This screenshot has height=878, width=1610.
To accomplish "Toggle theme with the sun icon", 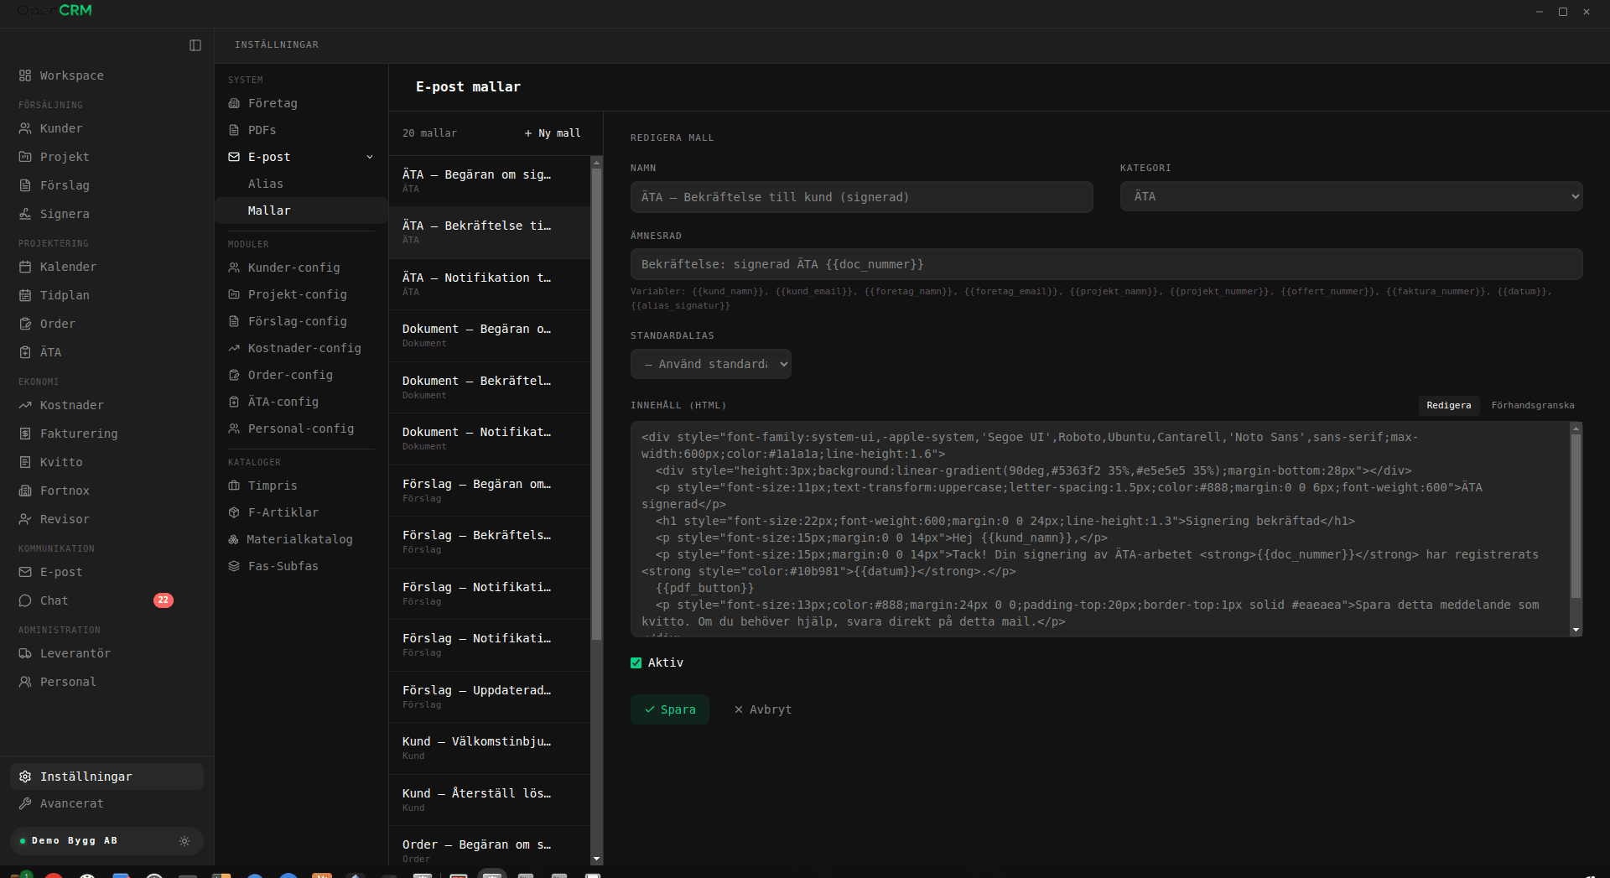I will coord(184,841).
